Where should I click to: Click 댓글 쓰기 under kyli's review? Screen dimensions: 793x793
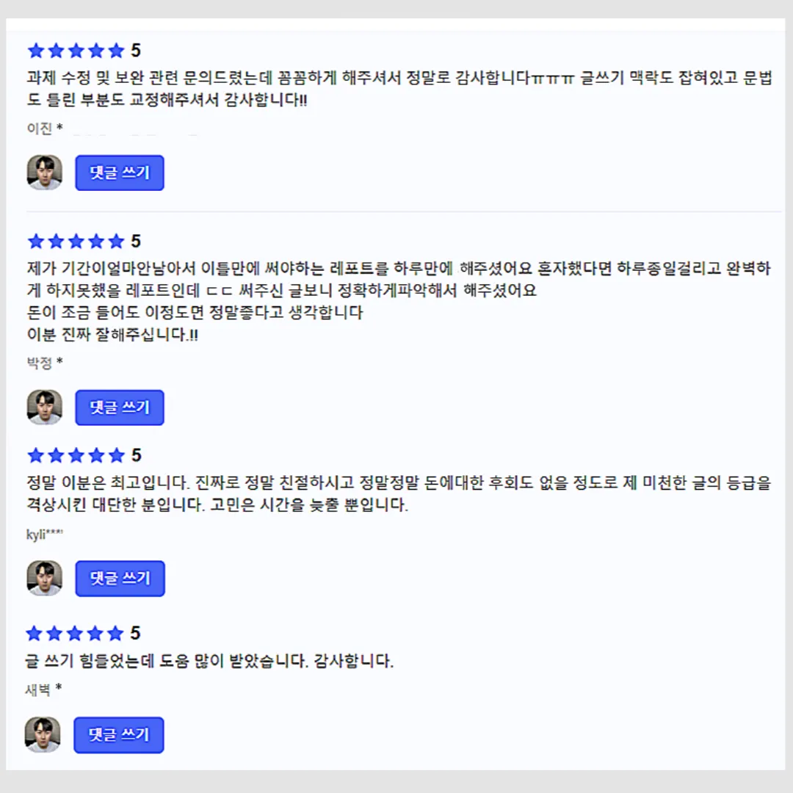120,578
